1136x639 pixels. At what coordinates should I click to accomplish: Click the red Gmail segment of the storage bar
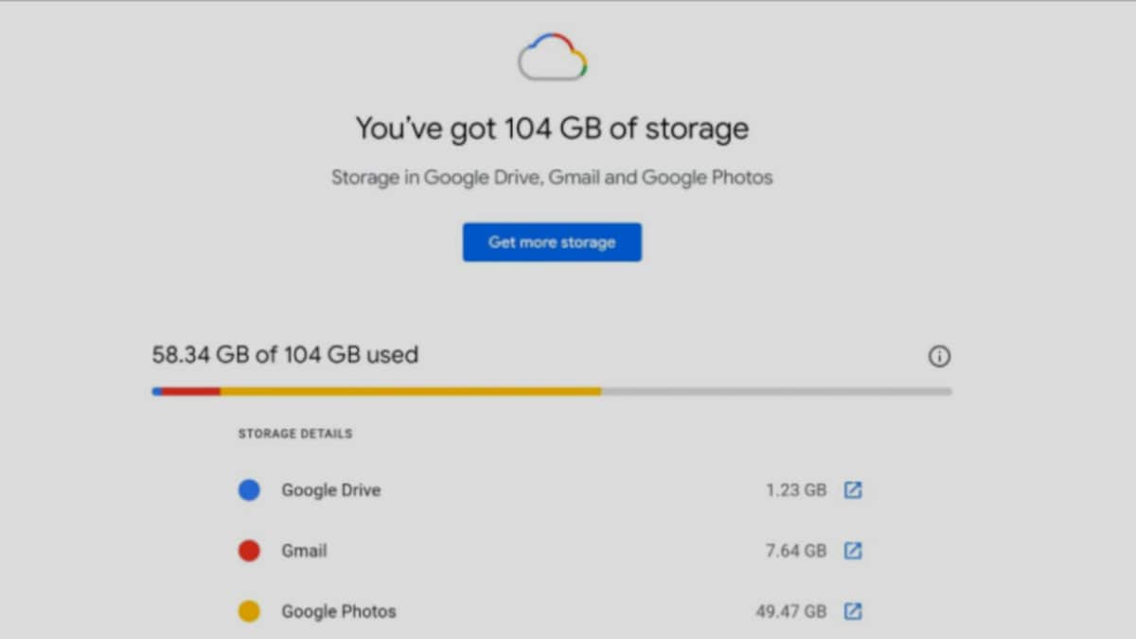tap(191, 391)
